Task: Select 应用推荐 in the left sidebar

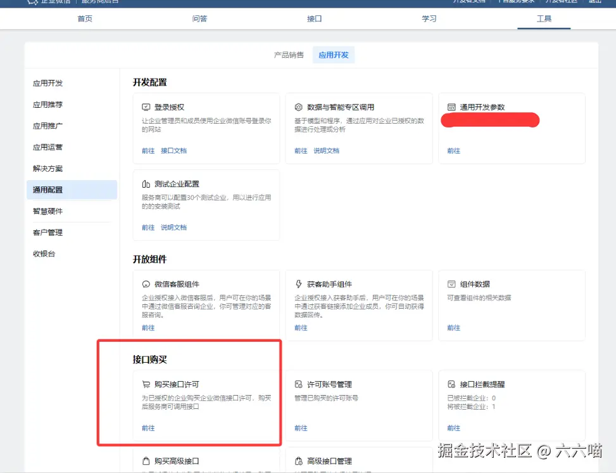Action: [x=47, y=104]
